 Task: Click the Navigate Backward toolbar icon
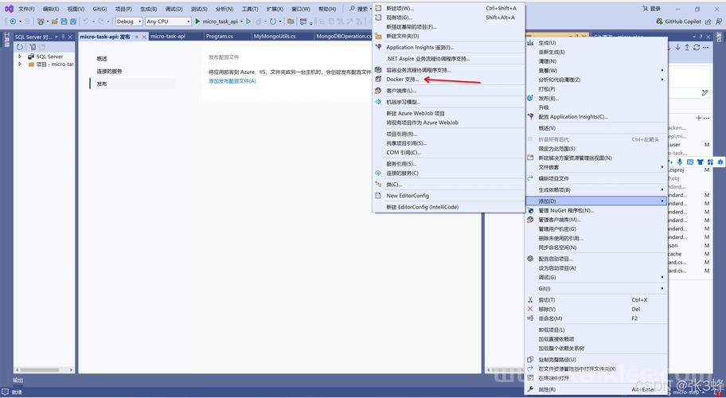[x=13, y=21]
